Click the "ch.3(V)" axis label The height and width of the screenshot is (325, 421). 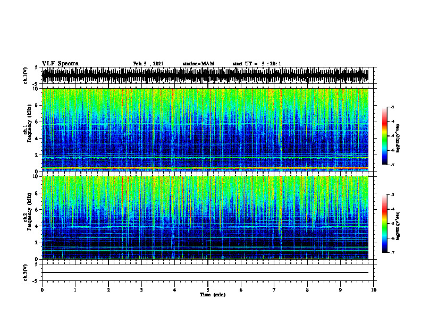(x=25, y=273)
